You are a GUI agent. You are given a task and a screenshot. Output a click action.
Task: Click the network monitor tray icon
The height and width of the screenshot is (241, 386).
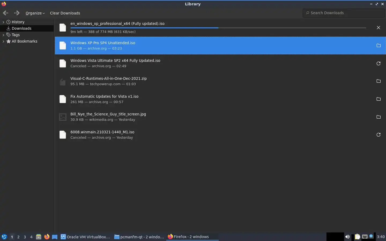(x=365, y=237)
